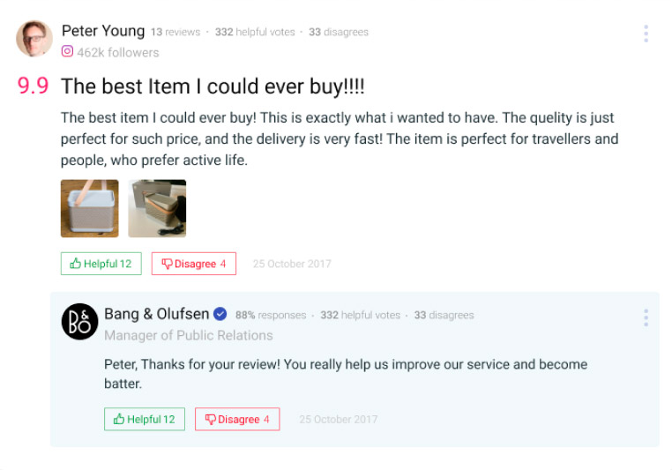Click the Instagram icon beside 462k followers

(x=67, y=52)
